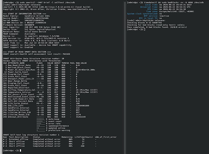Click 'Mon Jun 22 19:54:29 2026 EEST' local time
209x154 pixels.
pos(42,43)
